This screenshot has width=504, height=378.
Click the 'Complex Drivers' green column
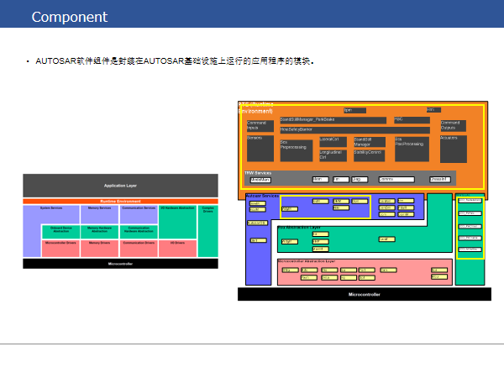coord(208,231)
